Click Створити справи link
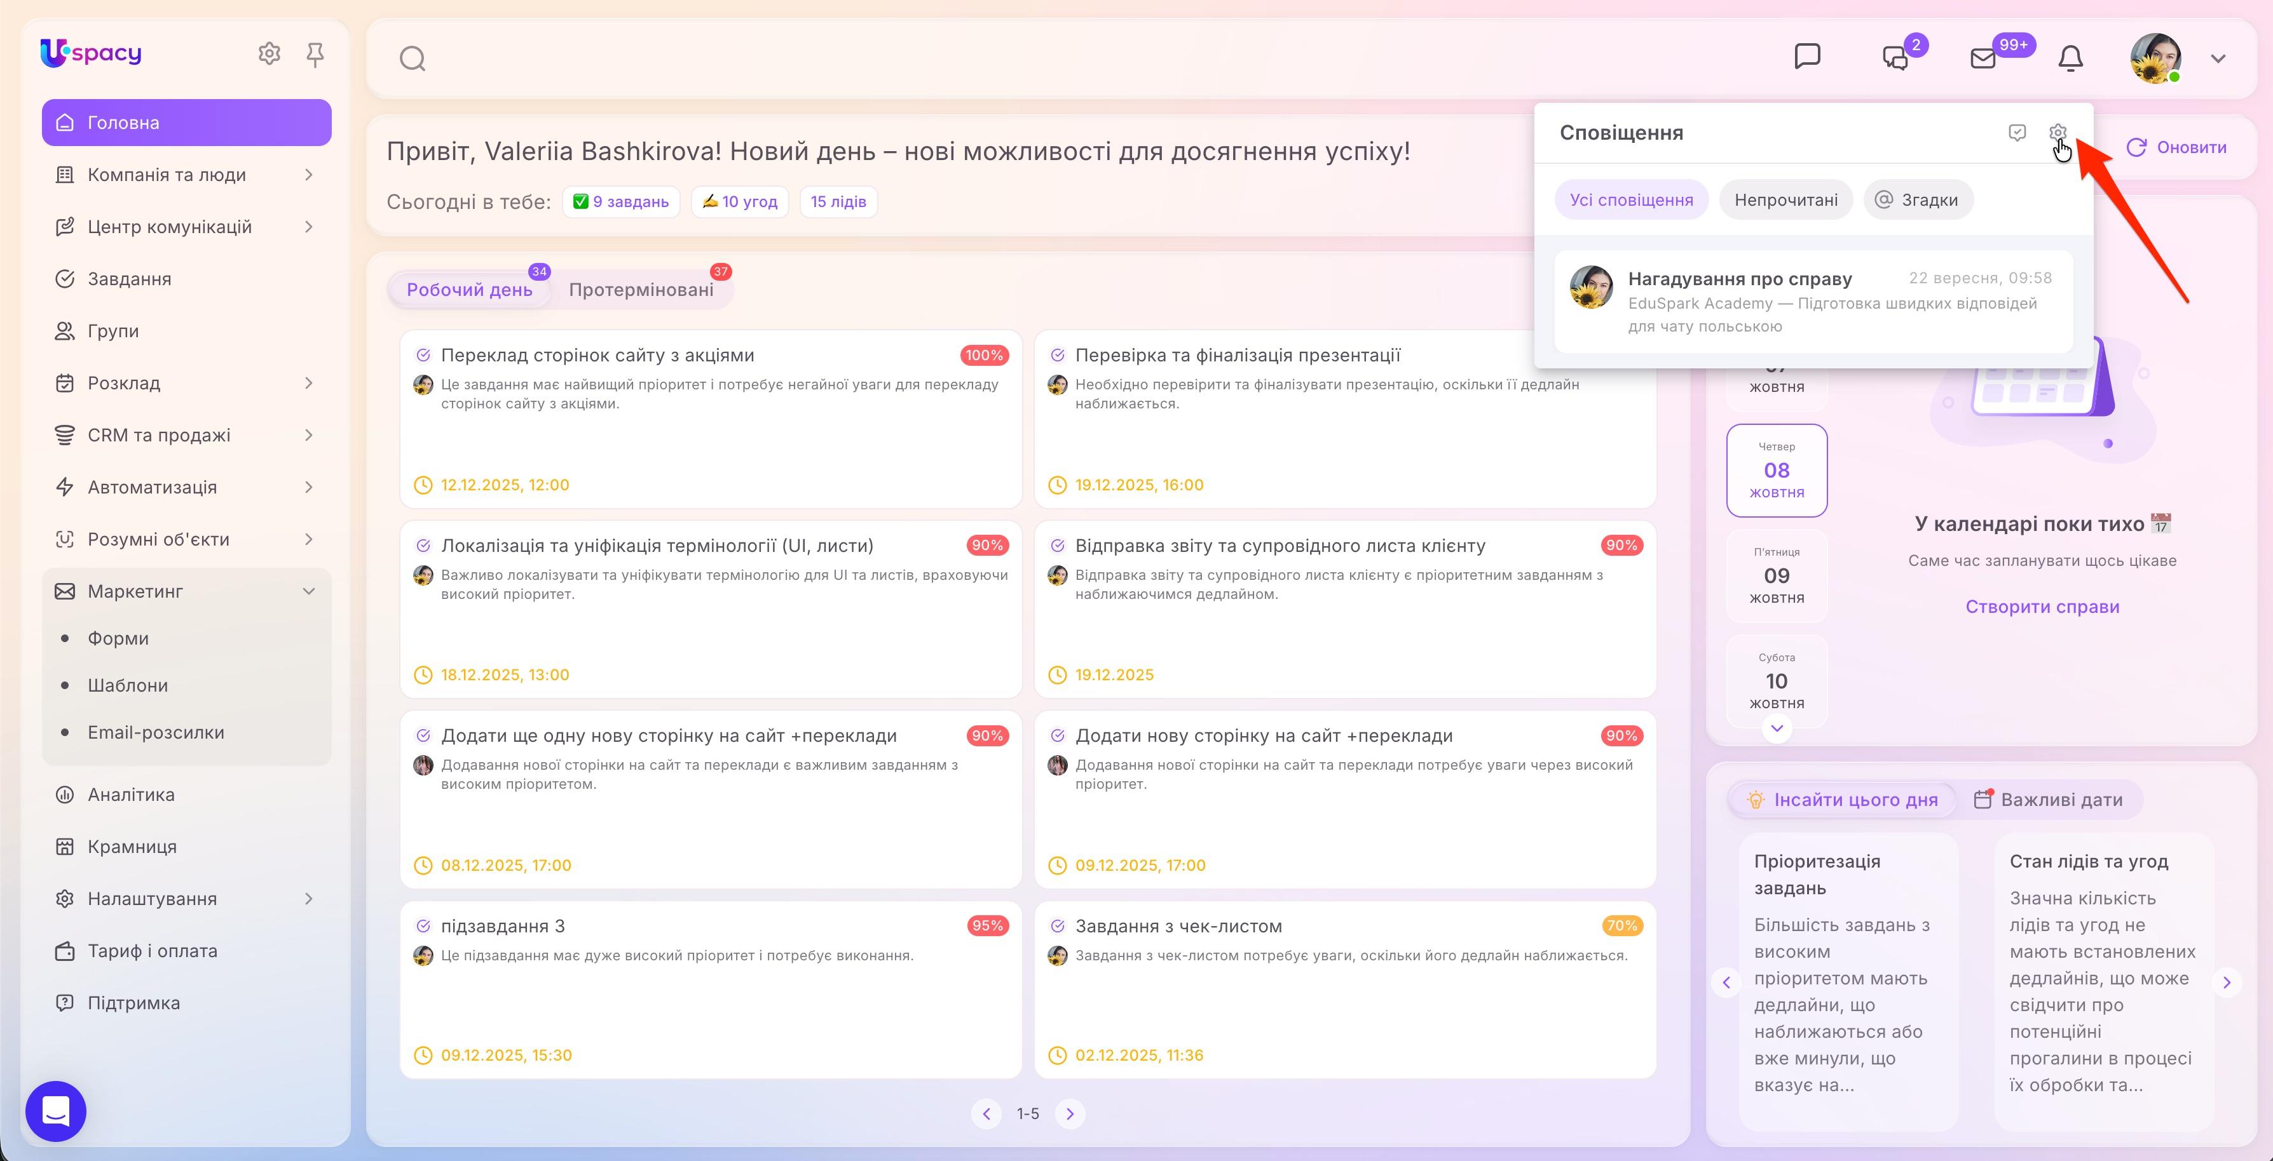Screen dimensions: 2273x1161 point(2042,607)
